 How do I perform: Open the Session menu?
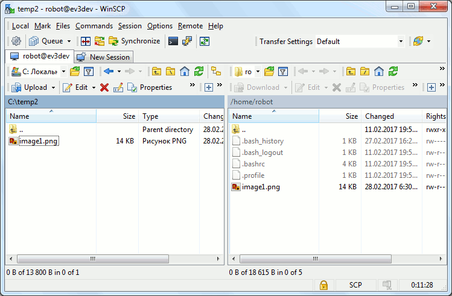(130, 26)
